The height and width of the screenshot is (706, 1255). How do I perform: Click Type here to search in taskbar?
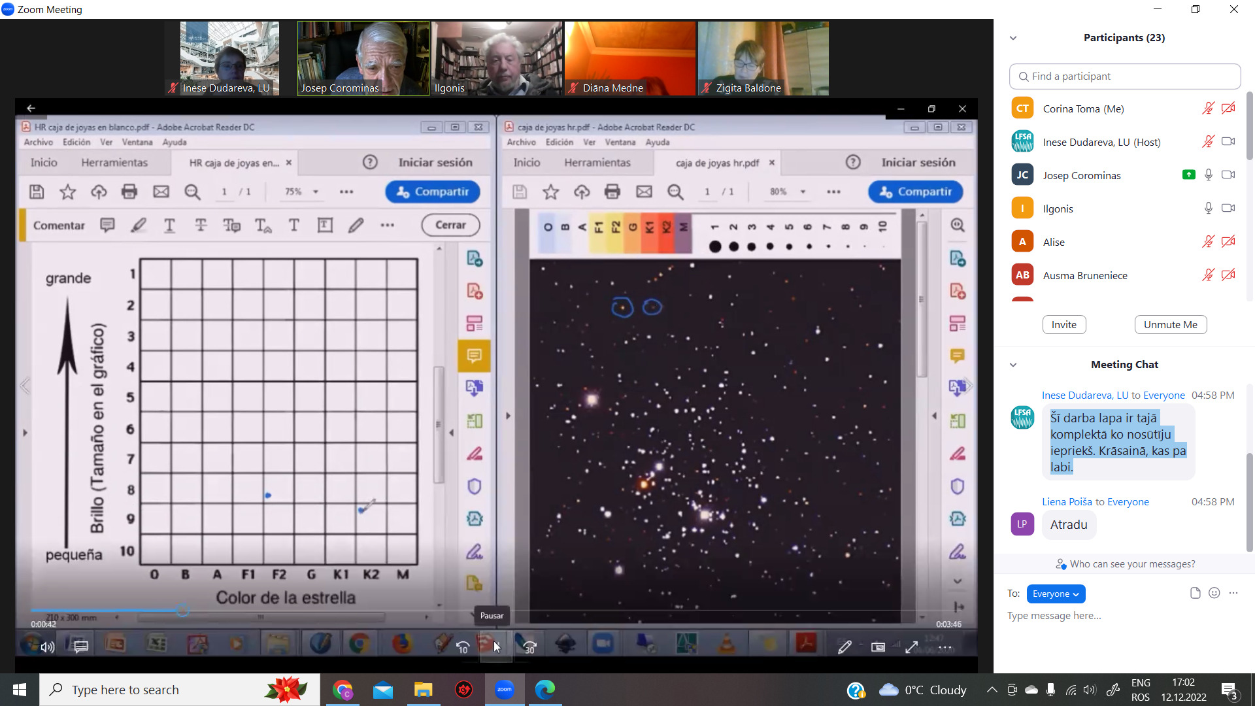180,690
